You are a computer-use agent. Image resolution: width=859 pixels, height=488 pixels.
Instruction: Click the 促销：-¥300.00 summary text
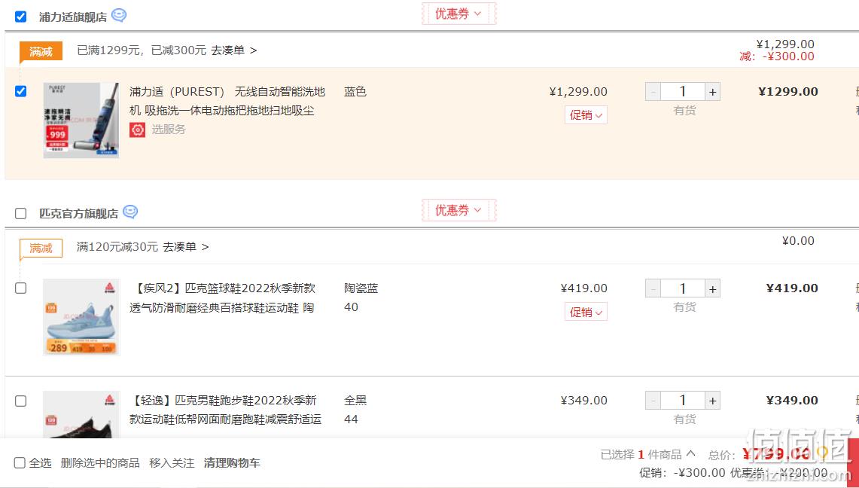[x=682, y=473]
